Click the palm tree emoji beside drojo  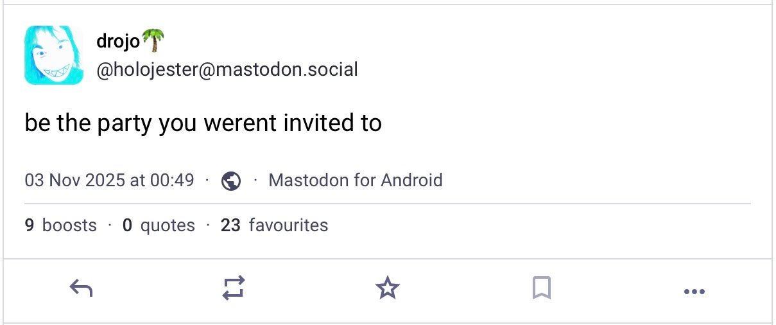[x=153, y=41]
